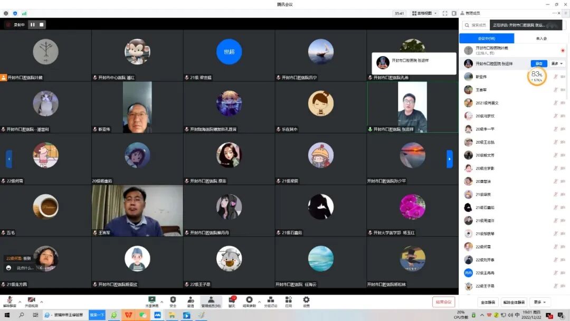The height and width of the screenshot is (321, 570).
Task: Stop recording with 结束录制 button
Action: pyautogui.click(x=249, y=301)
